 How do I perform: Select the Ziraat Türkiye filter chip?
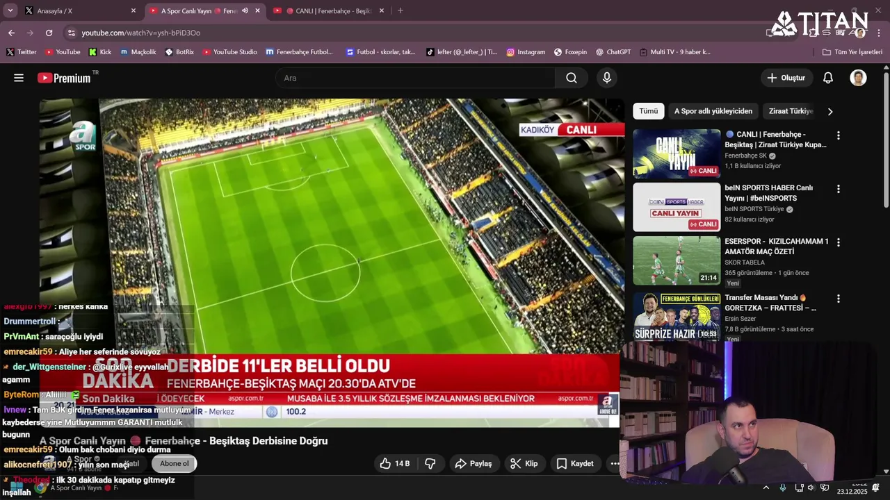[791, 111]
